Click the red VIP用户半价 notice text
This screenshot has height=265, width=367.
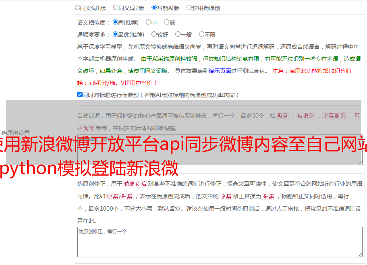[x=139, y=83]
